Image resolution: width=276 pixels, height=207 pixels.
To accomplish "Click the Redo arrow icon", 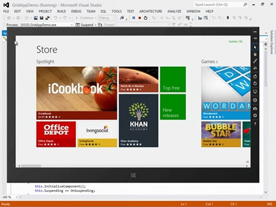I will point(65,18).
